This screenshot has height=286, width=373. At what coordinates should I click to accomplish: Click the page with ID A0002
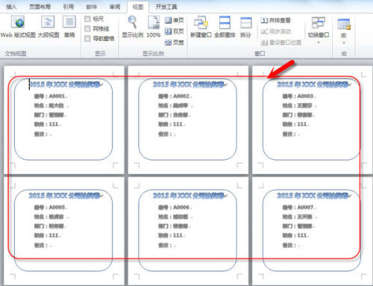pos(188,119)
